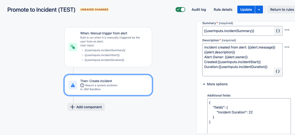Screen dimensions: 295x135
Task: Click the Update button
Action: tap(246, 9)
